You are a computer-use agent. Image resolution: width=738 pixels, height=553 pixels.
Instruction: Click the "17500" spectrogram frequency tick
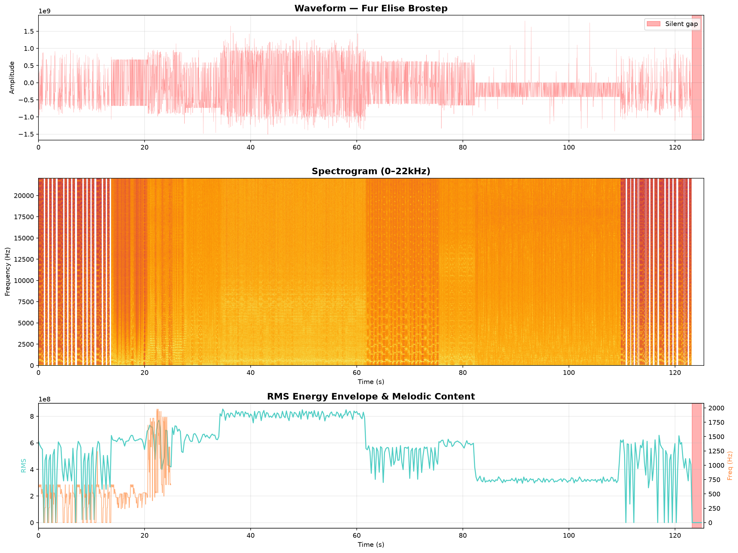pos(24,217)
